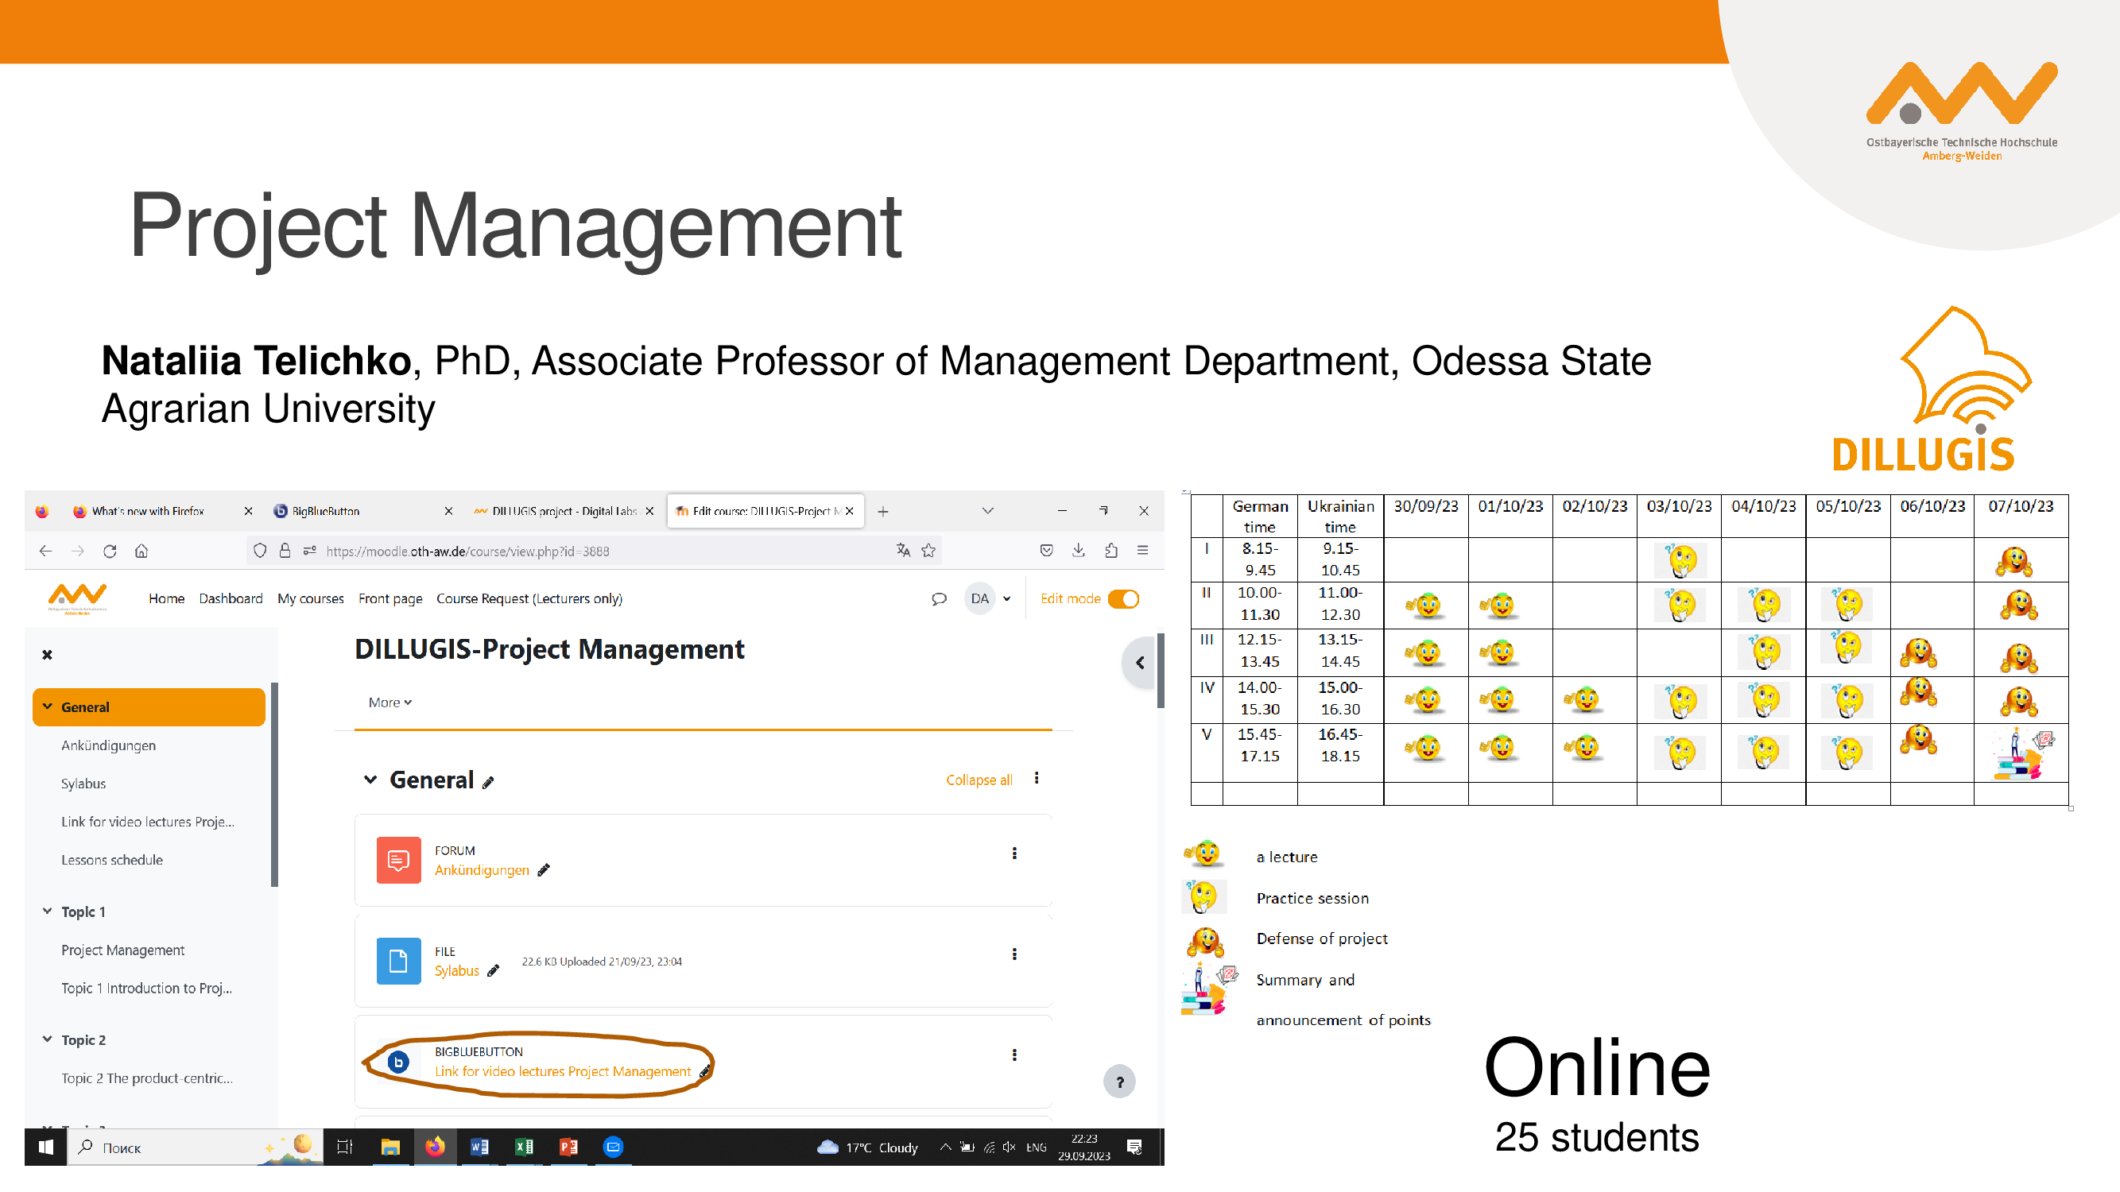
Task: Click the pencil icon beside General heading
Action: pos(488,784)
